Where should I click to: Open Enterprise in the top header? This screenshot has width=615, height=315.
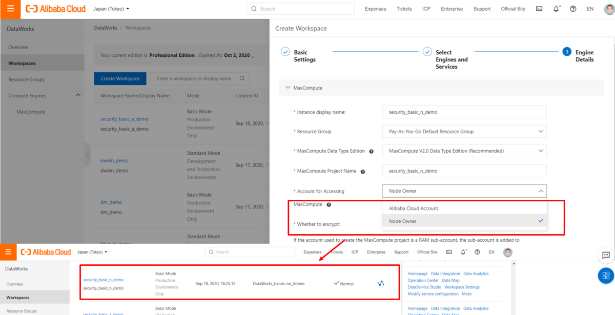(452, 9)
